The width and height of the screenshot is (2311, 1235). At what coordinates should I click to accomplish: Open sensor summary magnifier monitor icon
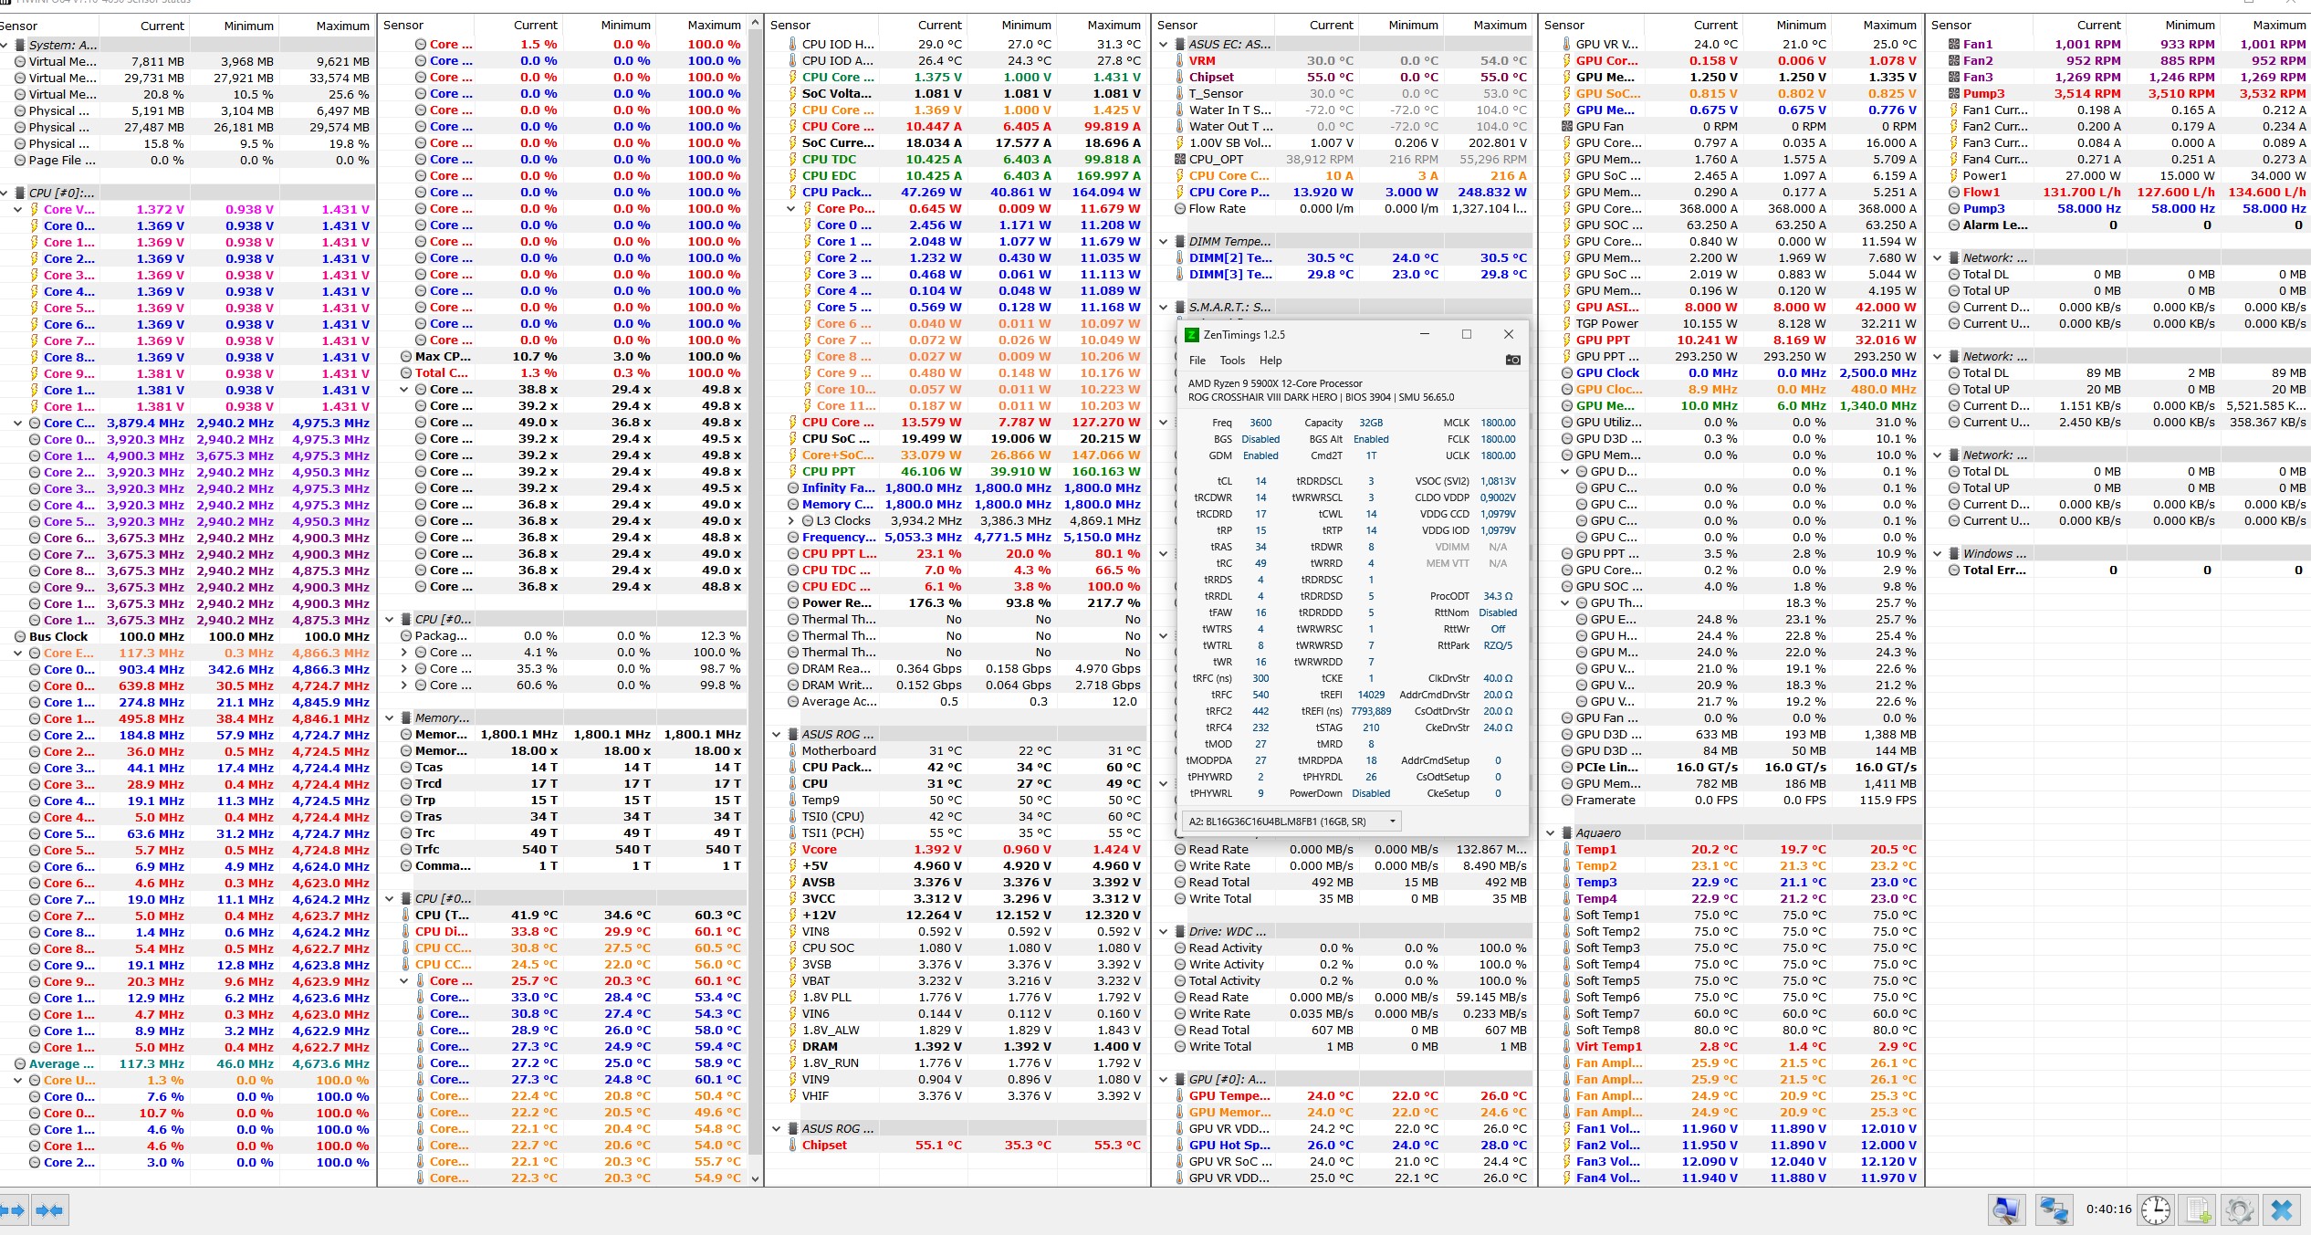pos(2006,1210)
